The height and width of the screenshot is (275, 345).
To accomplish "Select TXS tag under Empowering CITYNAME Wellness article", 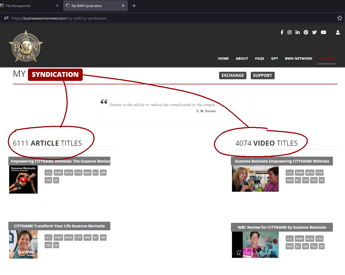I will click(48, 180).
